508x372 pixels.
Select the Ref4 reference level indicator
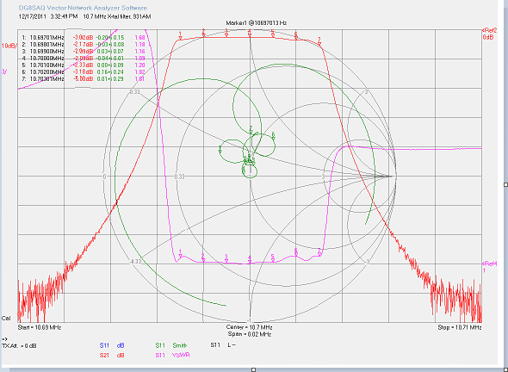490,263
